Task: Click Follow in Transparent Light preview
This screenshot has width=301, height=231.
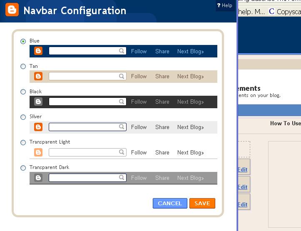Action: [139, 152]
